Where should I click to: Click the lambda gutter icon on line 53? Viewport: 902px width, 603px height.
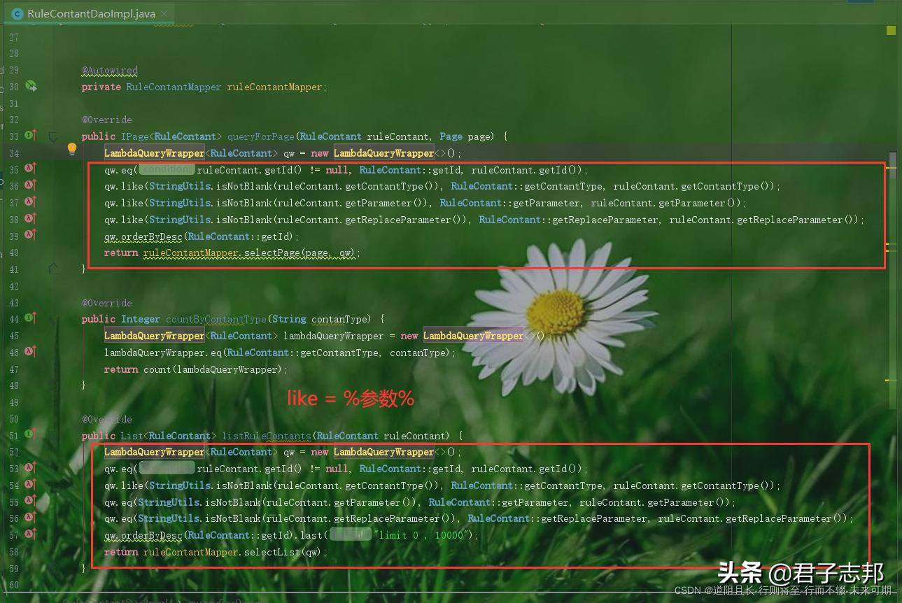pyautogui.click(x=28, y=468)
